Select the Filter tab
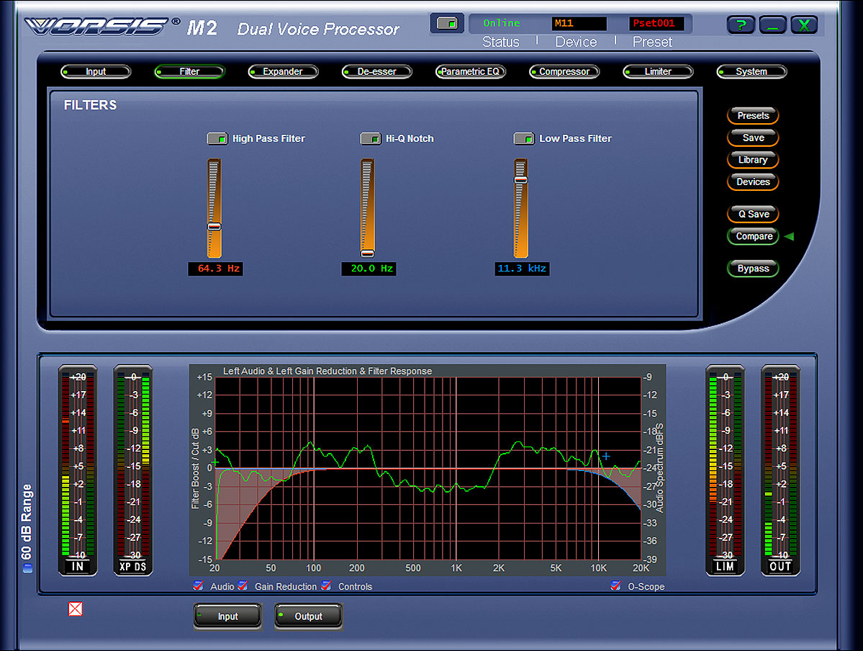 [x=189, y=71]
